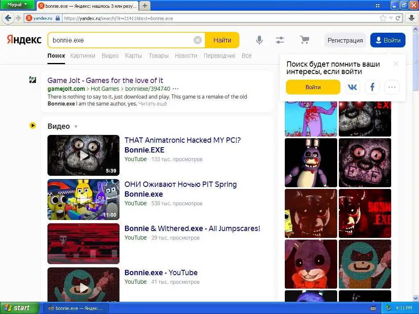Viewport: 419px width, 314px height.
Task: Switch to the Видео search tab
Action: click(x=110, y=56)
